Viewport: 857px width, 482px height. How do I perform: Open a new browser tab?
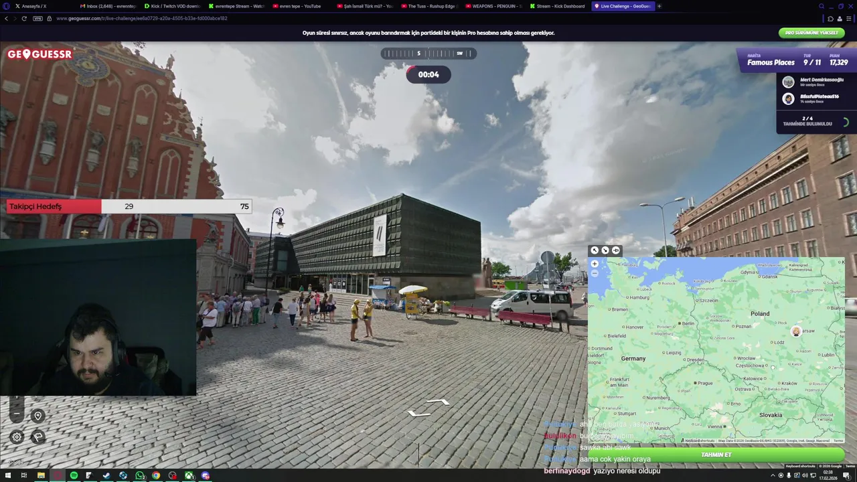pos(659,6)
